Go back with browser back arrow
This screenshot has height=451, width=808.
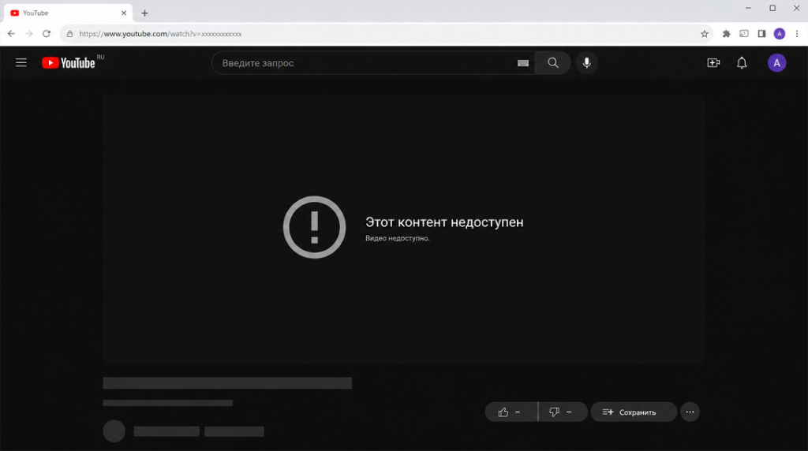pyautogui.click(x=11, y=33)
